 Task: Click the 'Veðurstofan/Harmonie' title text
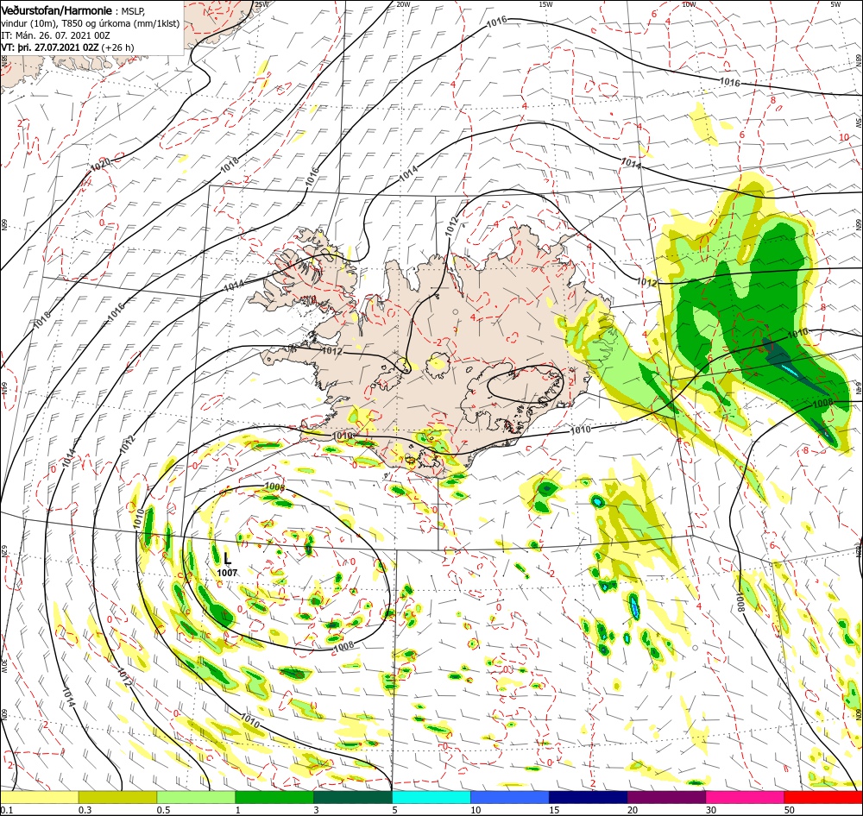point(56,11)
